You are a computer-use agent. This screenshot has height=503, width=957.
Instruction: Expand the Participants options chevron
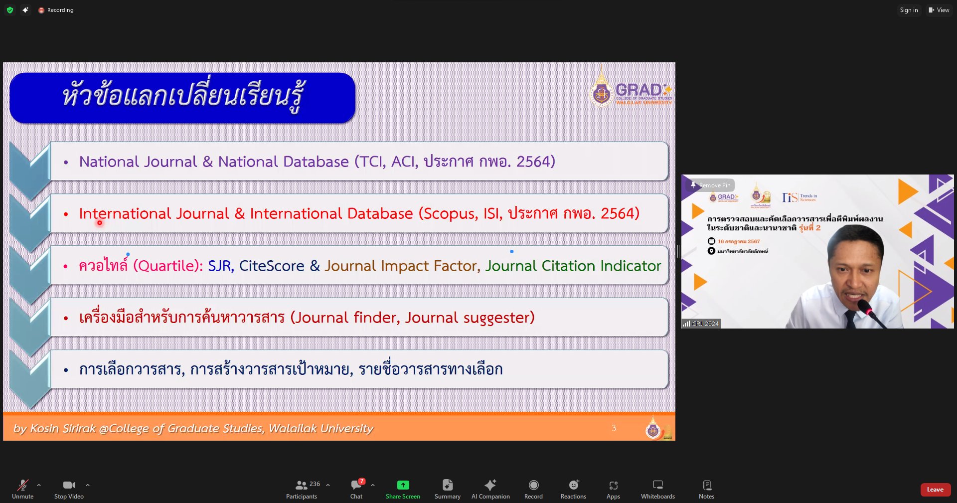(328, 485)
